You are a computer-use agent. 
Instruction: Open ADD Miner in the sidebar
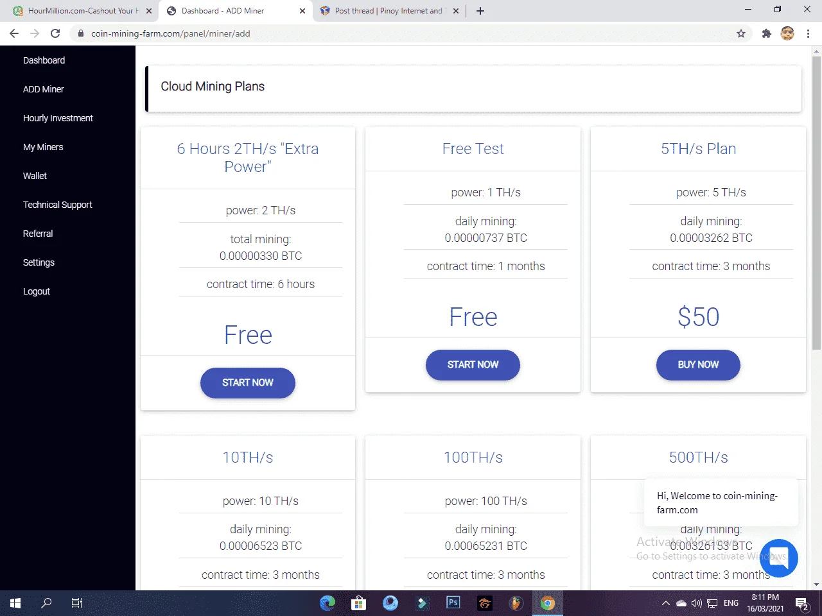(x=44, y=89)
